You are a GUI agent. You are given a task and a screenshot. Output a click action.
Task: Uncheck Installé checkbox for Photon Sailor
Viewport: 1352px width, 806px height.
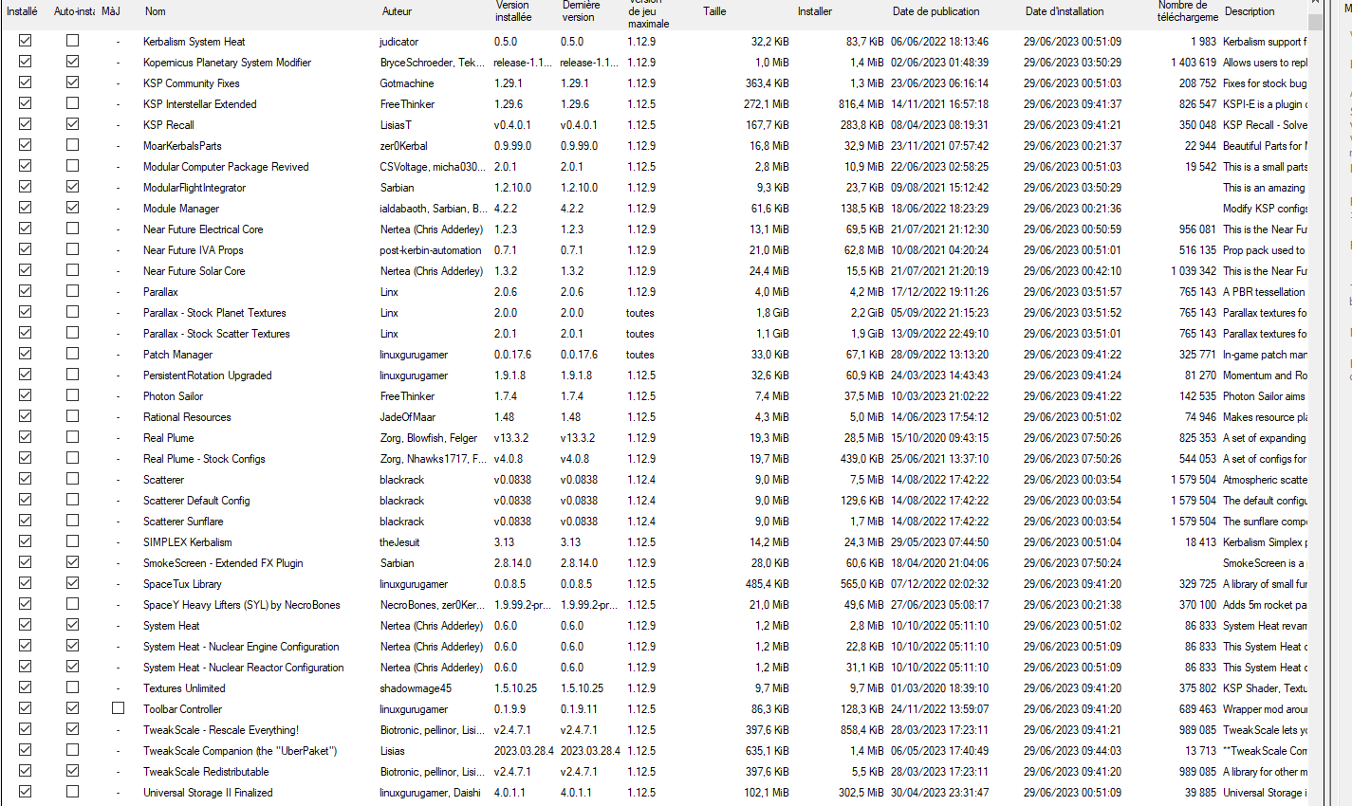(25, 395)
